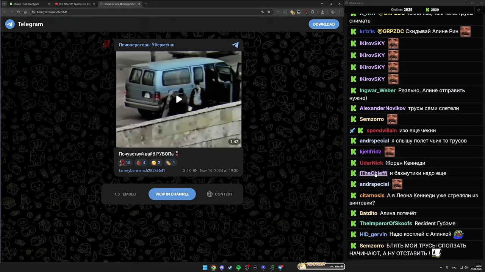Open the browser profile icon

tap(333, 12)
